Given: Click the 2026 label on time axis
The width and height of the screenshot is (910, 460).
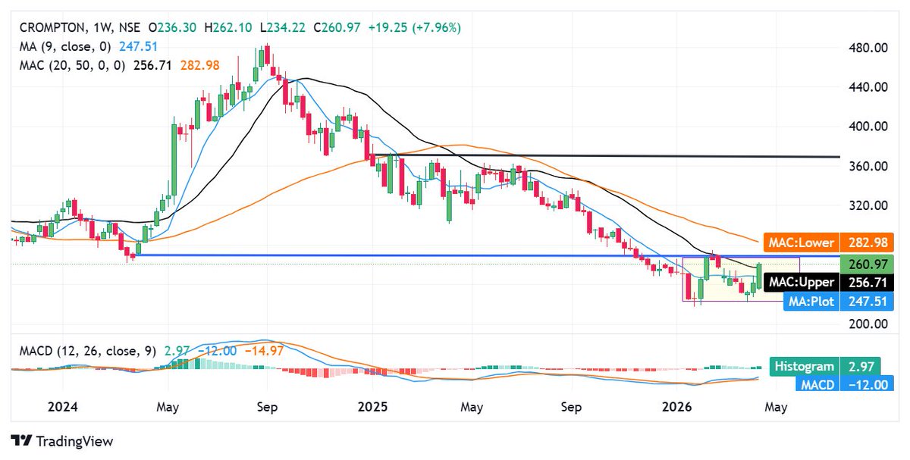Looking at the screenshot, I should tap(676, 407).
